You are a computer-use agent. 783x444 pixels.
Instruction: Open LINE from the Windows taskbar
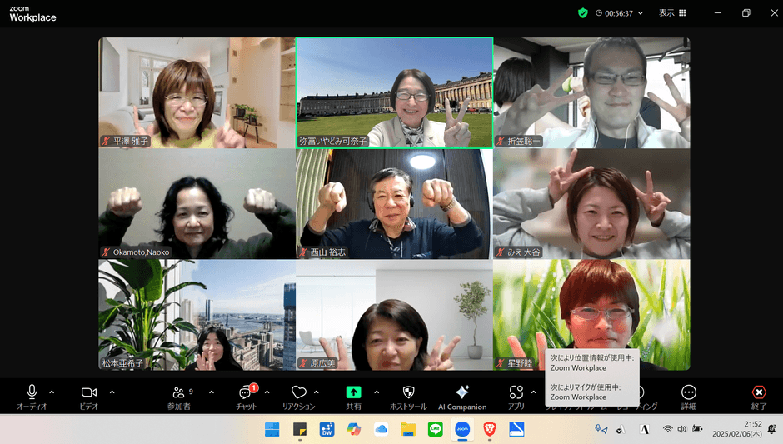(435, 429)
